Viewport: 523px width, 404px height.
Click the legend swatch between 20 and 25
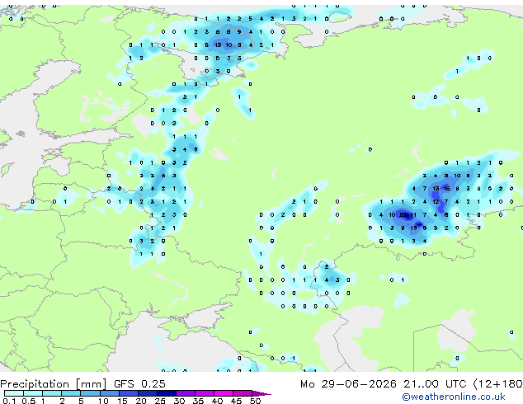pyautogui.click(x=148, y=393)
